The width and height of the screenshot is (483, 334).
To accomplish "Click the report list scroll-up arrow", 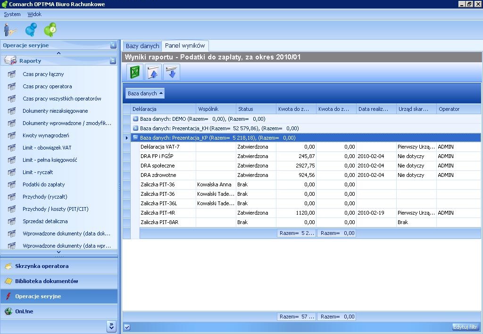I will [59, 53].
